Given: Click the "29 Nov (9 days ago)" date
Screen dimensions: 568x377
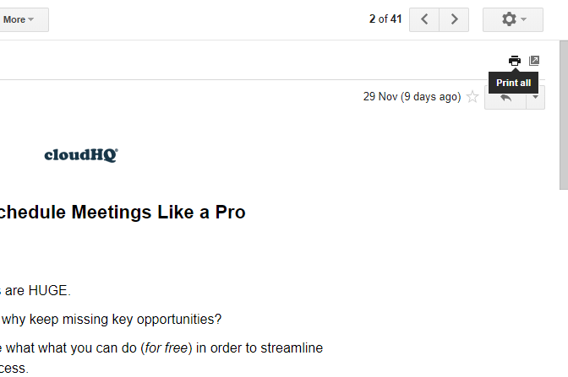Looking at the screenshot, I should (x=412, y=97).
